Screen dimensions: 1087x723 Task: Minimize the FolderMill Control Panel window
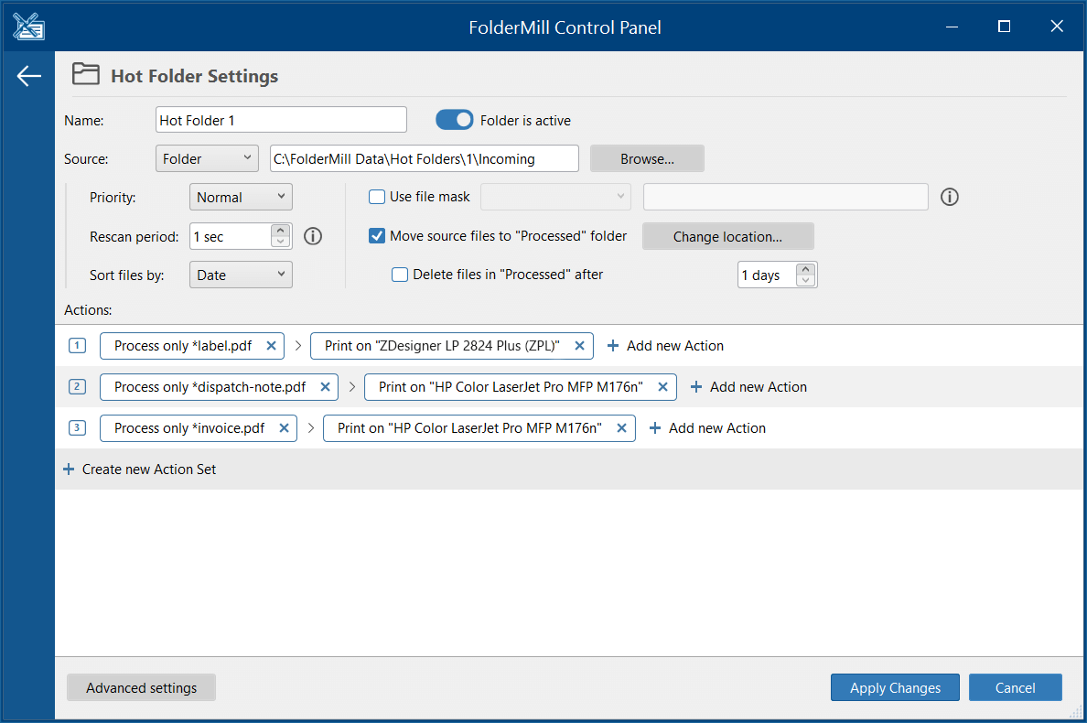coord(952,27)
